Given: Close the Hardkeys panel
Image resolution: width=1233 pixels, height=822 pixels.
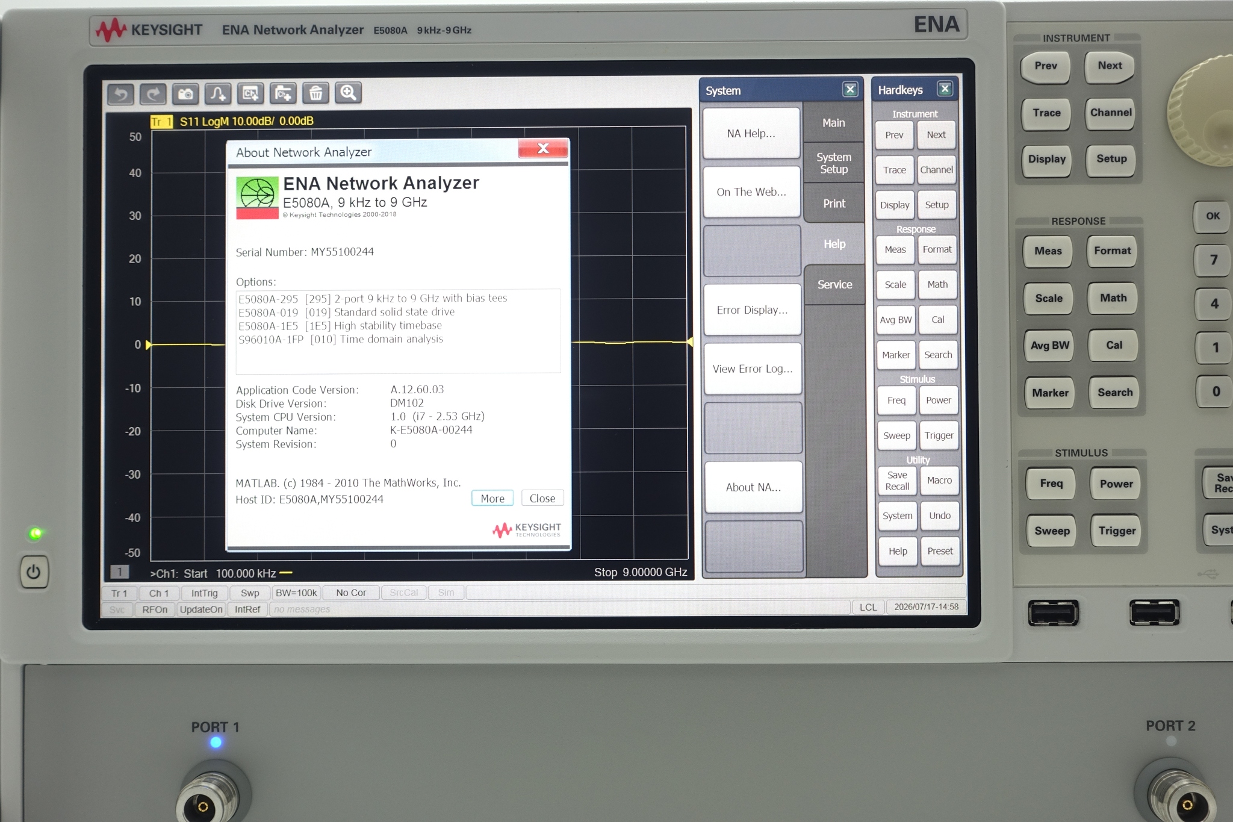Looking at the screenshot, I should pyautogui.click(x=945, y=89).
